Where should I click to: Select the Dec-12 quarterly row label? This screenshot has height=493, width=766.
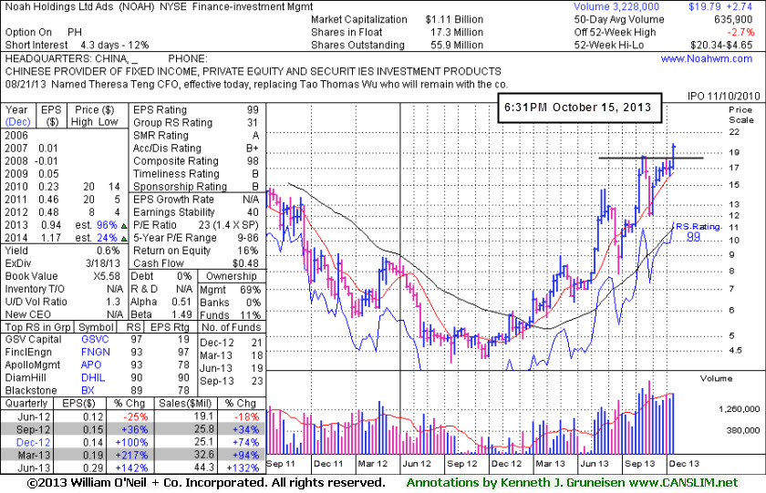tap(33, 442)
